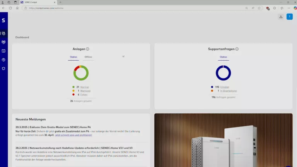
Task: Open the browser settings and more menu
Action: [288, 8]
